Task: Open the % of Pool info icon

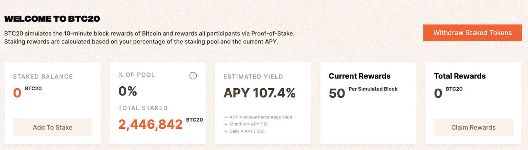Action: (193, 76)
